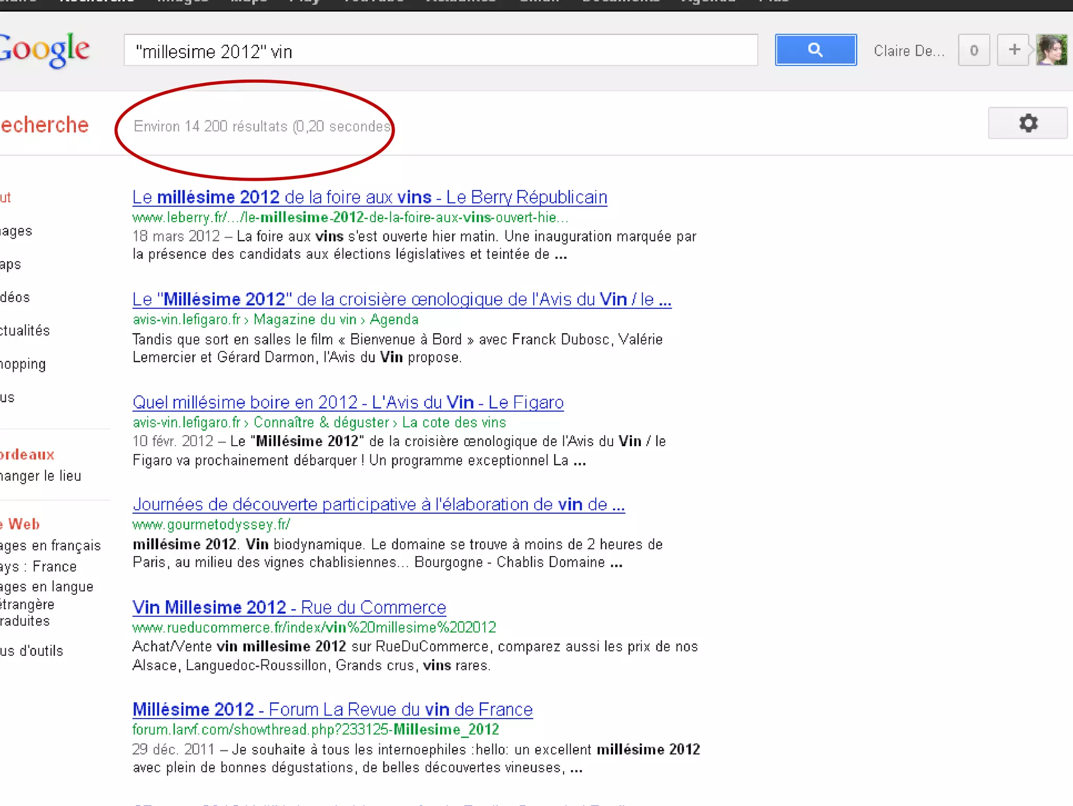This screenshot has width=1073, height=806.
Task: Open the settings gear menu
Action: (x=1027, y=123)
